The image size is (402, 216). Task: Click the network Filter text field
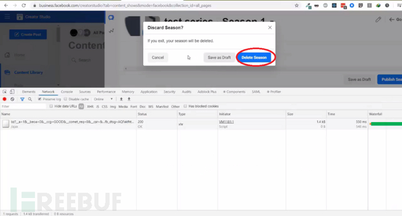(x=23, y=106)
